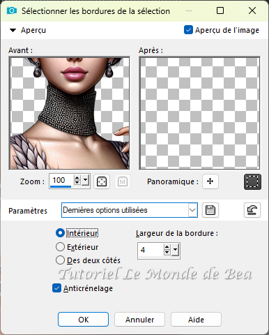Image resolution: width=269 pixels, height=335 pixels.
Task: Uncheck the Anticrénelage checkbox
Action: coord(56,288)
